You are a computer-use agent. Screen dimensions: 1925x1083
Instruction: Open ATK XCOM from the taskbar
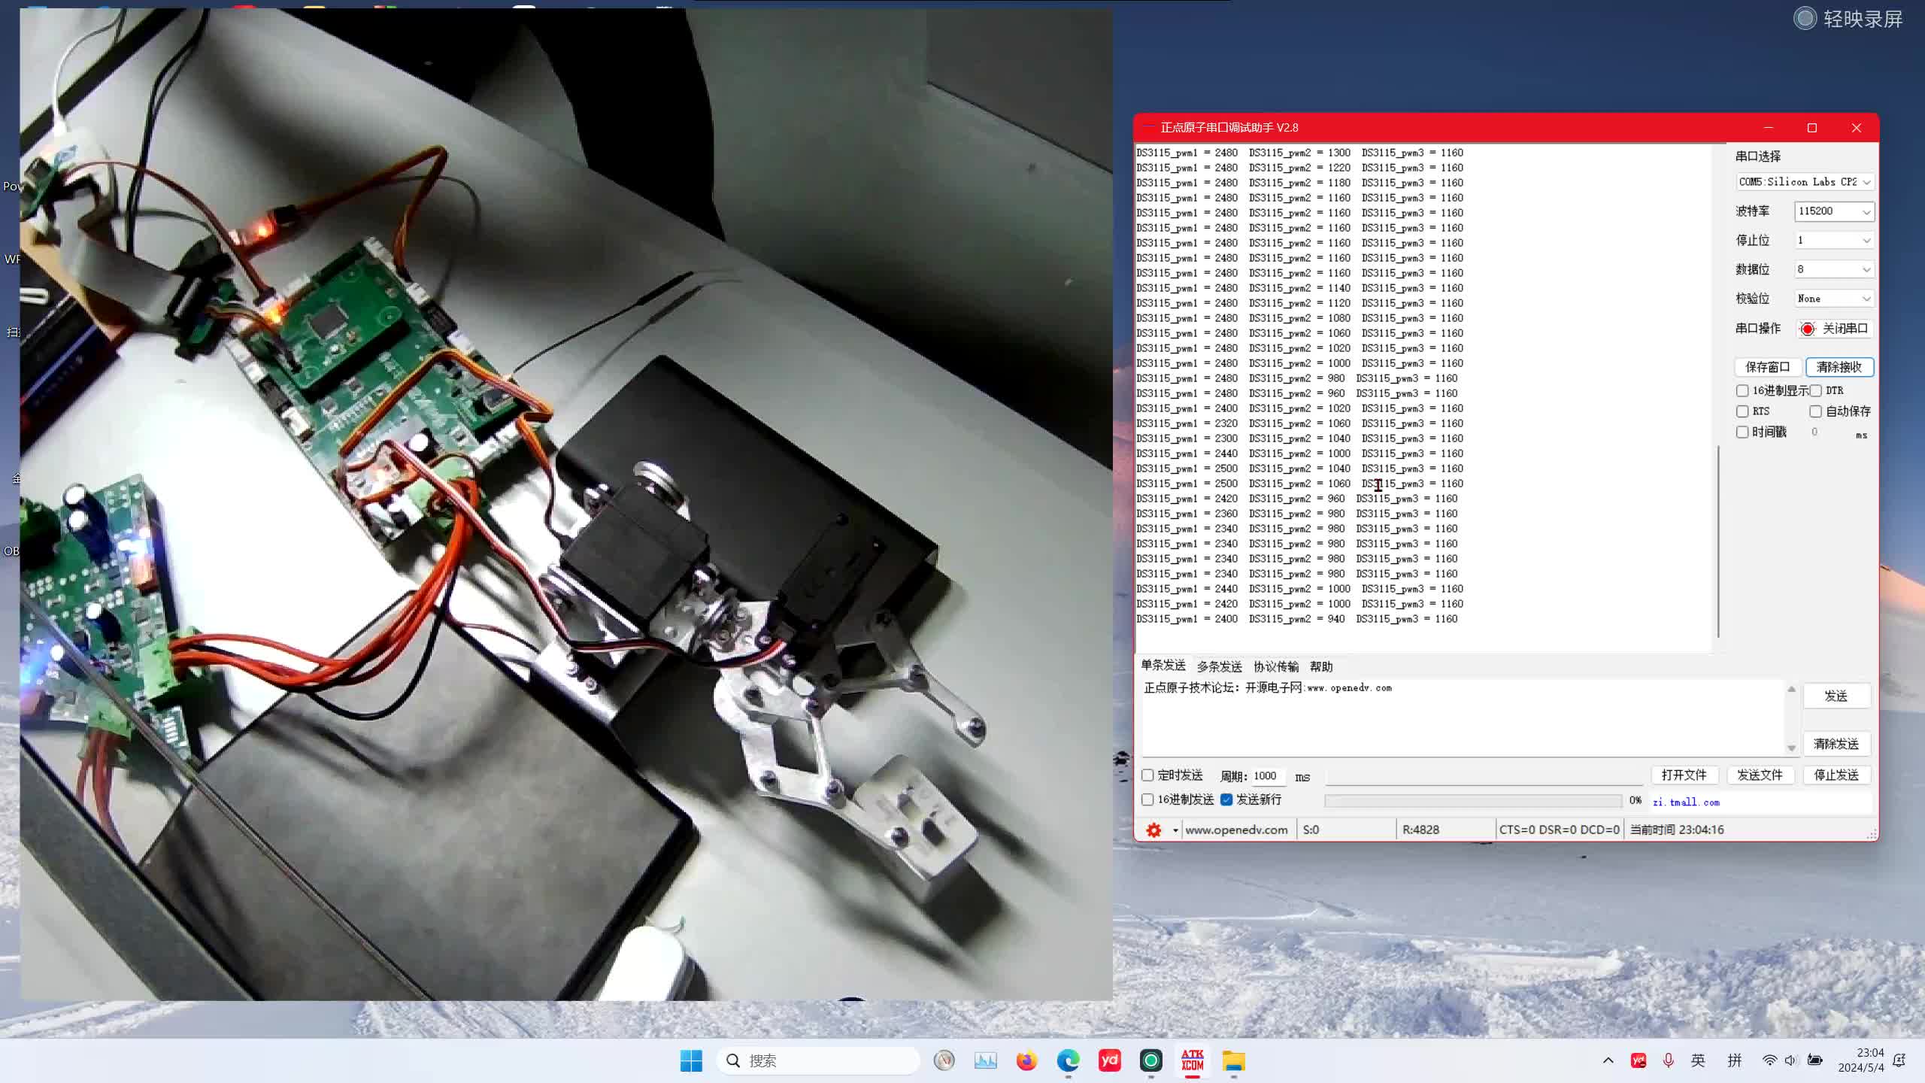click(1192, 1060)
